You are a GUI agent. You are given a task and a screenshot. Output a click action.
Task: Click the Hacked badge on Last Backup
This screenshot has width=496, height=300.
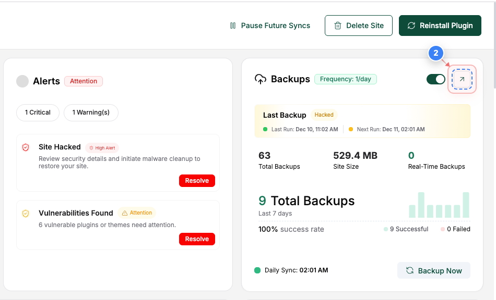[324, 115]
